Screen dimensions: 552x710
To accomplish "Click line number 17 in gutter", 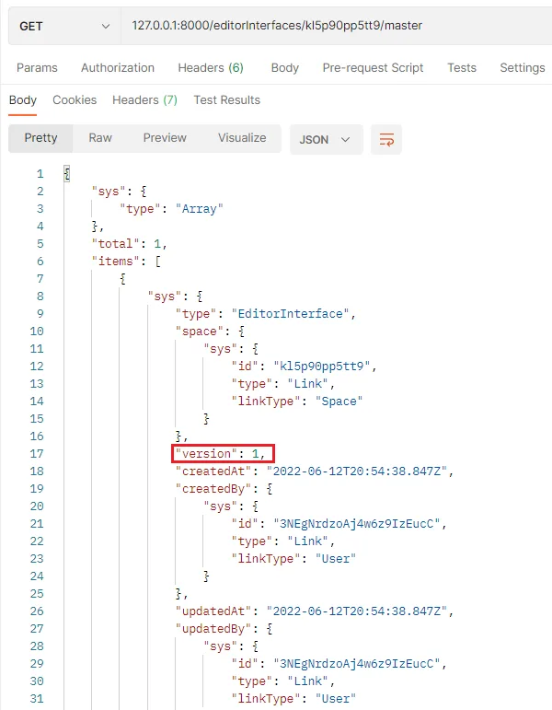I will [x=37, y=454].
